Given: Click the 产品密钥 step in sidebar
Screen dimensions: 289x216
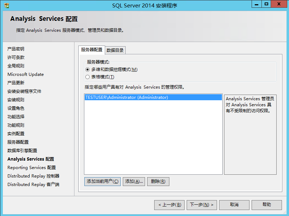Looking at the screenshot, I should 16,49.
